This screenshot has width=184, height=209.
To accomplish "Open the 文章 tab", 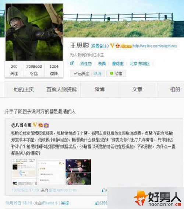I will pos(137,90).
